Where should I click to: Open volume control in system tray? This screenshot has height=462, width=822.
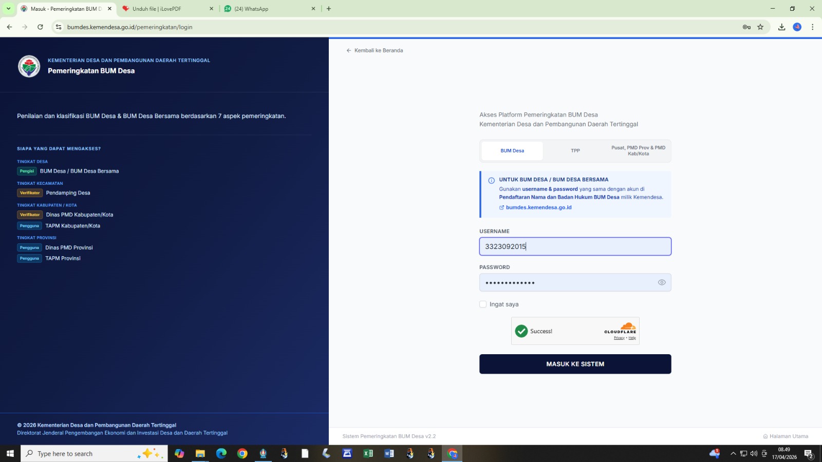coord(754,453)
